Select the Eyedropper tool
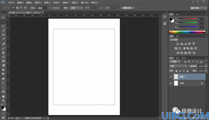The image size is (209, 120). coord(3,39)
